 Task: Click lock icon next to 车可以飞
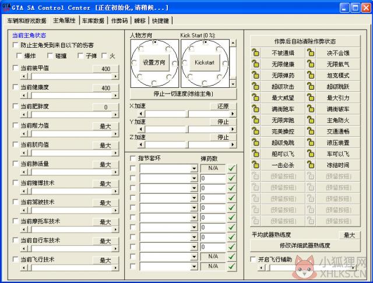[x=311, y=154]
